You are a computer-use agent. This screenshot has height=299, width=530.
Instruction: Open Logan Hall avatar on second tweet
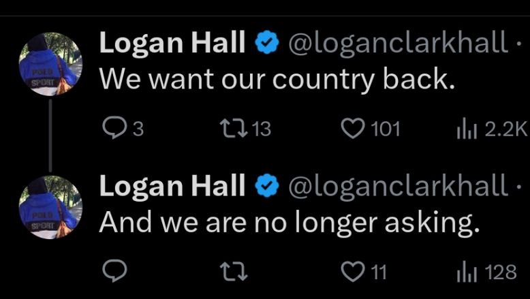(x=50, y=207)
